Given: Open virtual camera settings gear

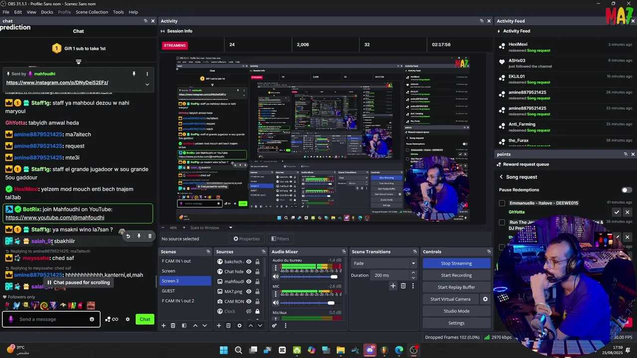Looking at the screenshot, I should (485, 299).
